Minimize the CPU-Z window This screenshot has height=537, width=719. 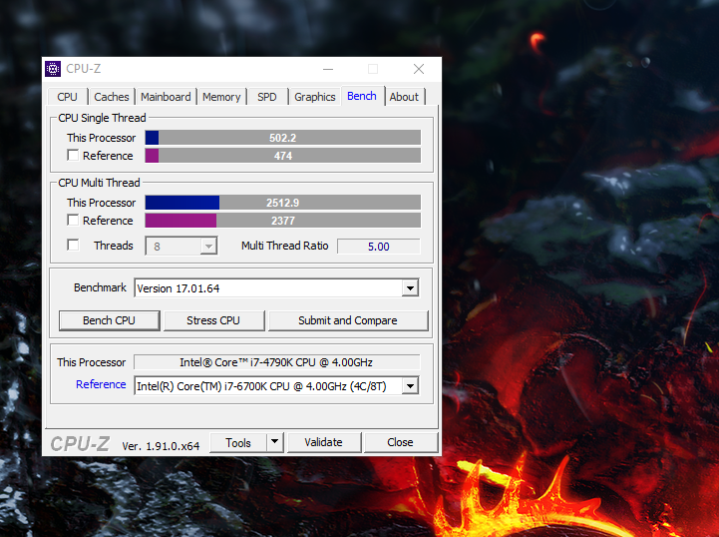point(328,69)
